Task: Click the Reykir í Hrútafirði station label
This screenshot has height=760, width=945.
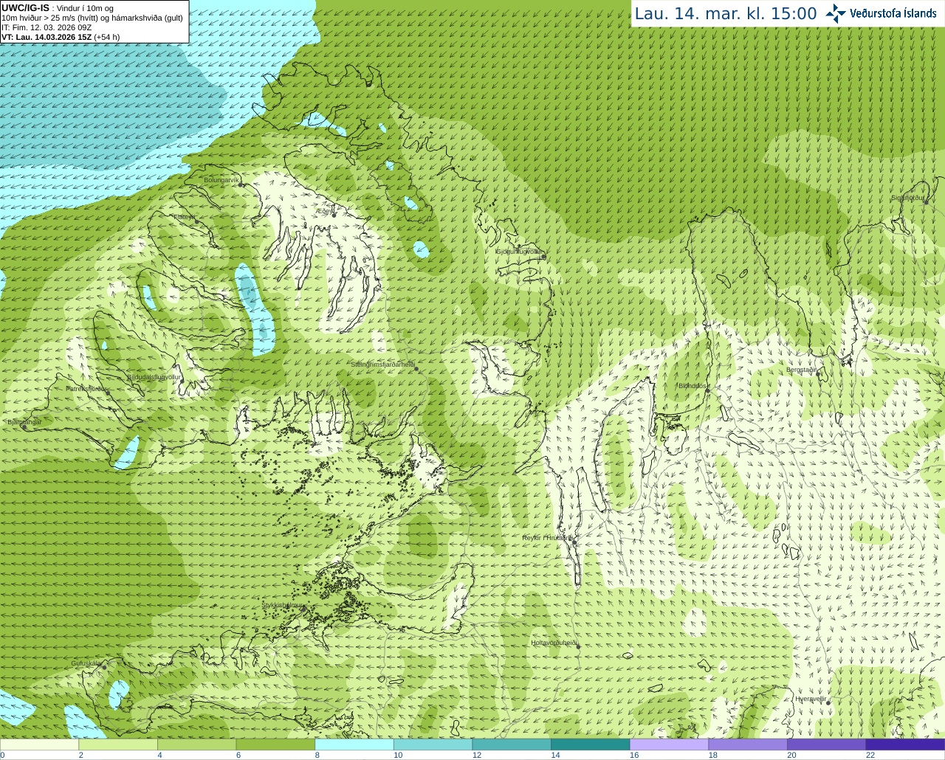Action: tap(548, 538)
